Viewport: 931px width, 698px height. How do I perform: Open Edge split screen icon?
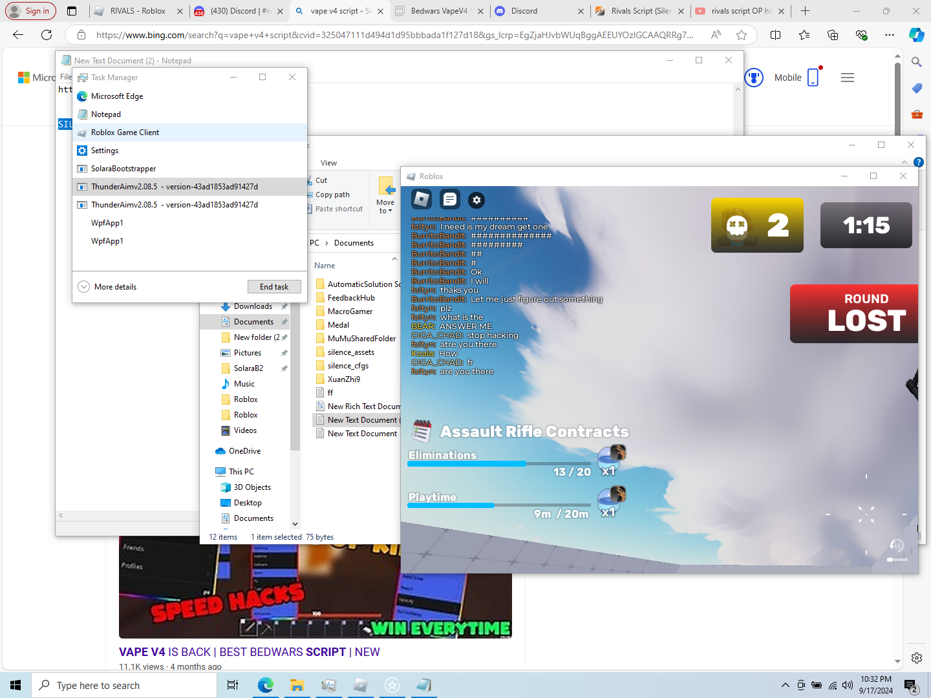775,35
